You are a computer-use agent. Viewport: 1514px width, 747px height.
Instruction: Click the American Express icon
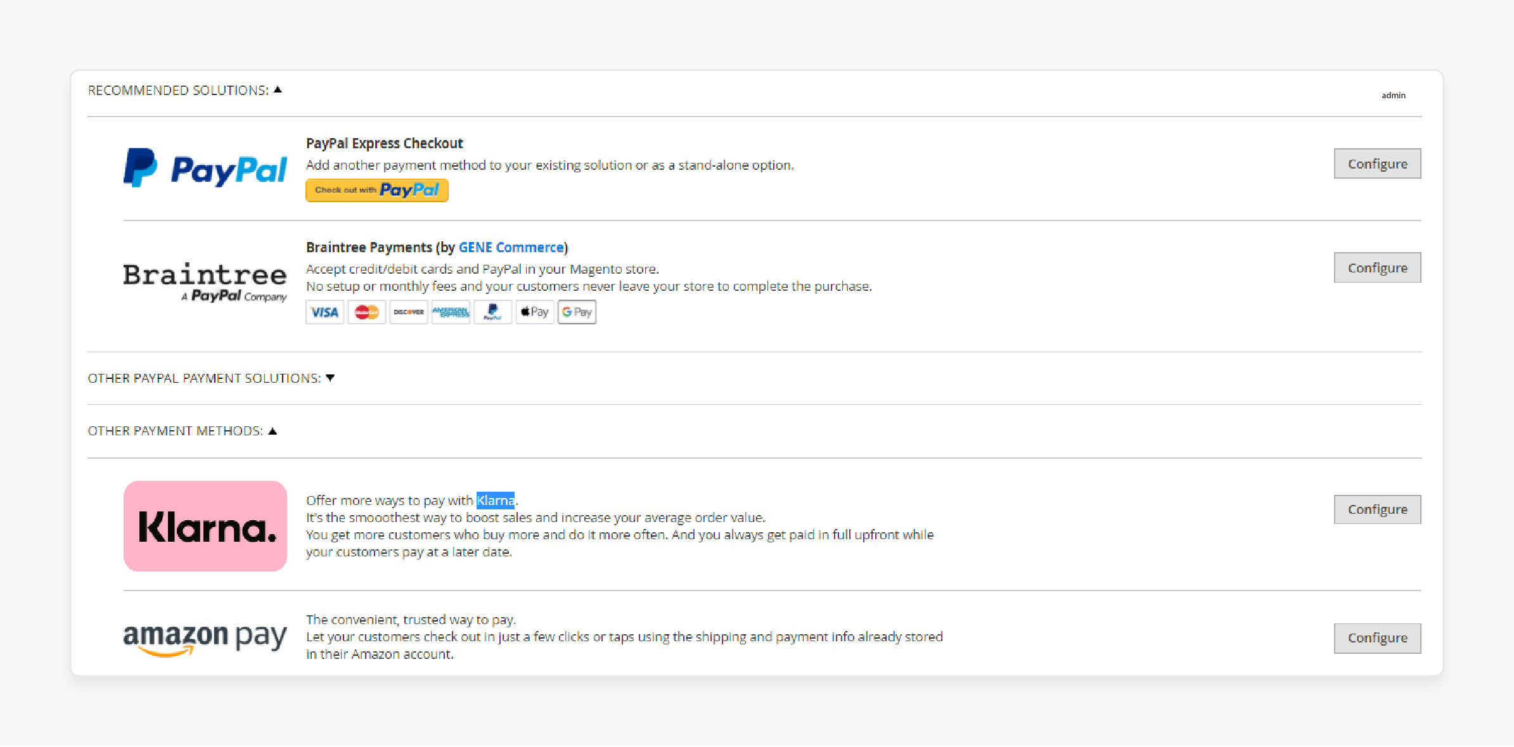click(451, 312)
